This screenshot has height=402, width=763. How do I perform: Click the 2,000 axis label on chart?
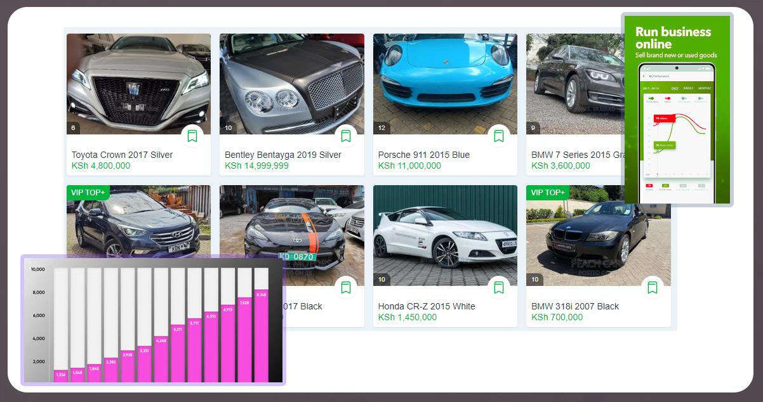click(39, 361)
